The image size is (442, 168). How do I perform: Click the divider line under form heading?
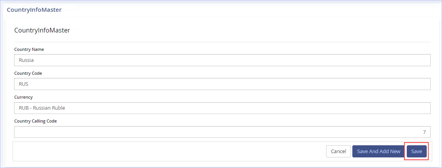point(222,42)
